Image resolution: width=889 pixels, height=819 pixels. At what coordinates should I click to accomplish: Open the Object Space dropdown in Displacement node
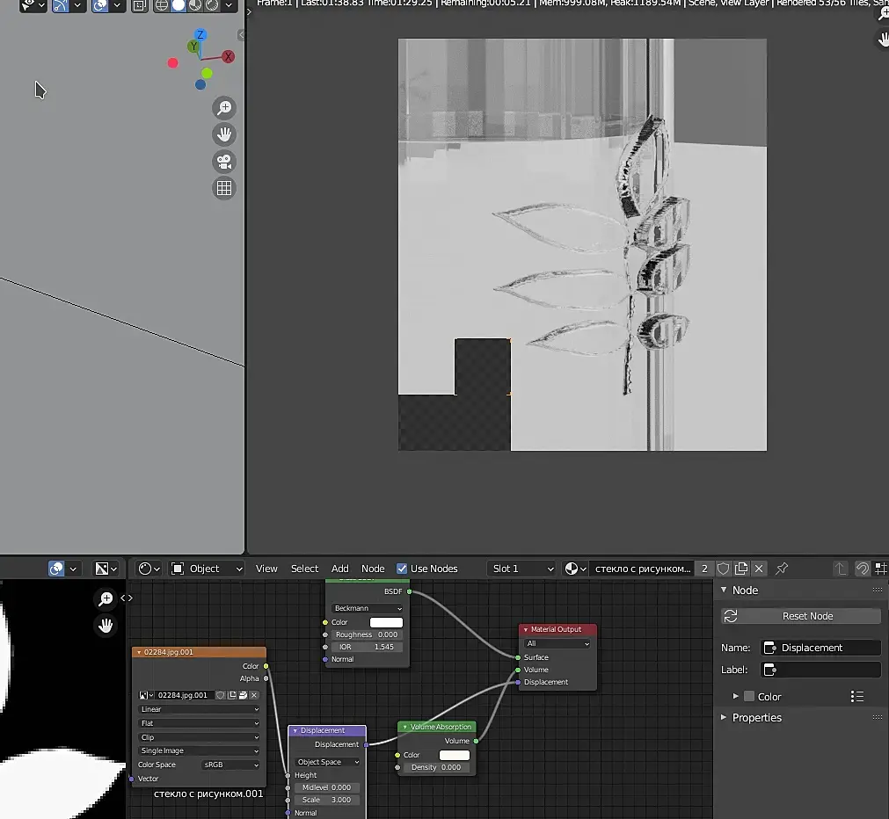[x=327, y=762]
